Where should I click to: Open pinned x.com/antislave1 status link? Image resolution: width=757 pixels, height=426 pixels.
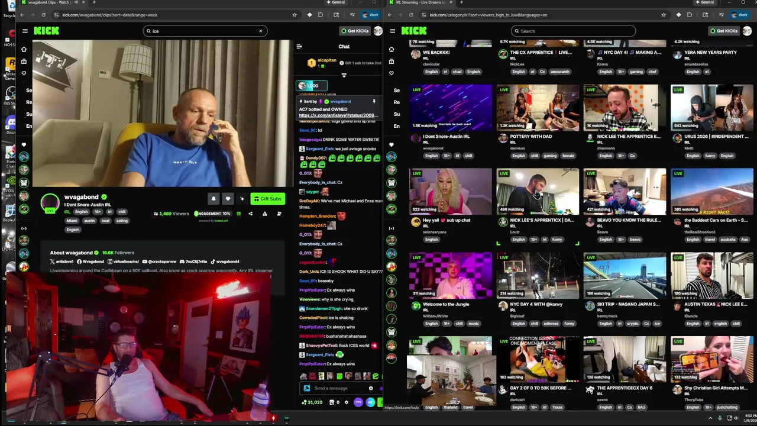click(338, 115)
